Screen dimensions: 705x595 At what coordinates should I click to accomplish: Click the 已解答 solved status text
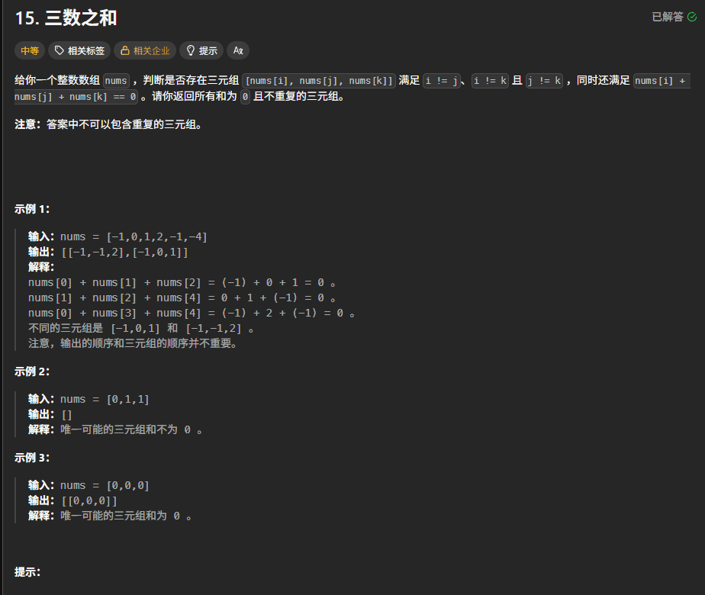click(667, 17)
